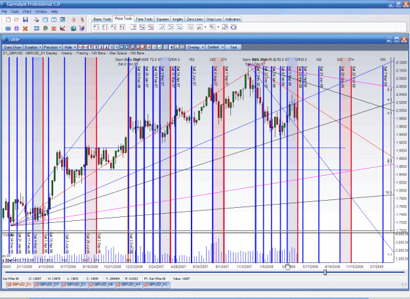Image resolution: width=410 pixels, height=299 pixels.
Task: Expand dropdown arrow next to fan lines tool
Action: [x=205, y=27]
